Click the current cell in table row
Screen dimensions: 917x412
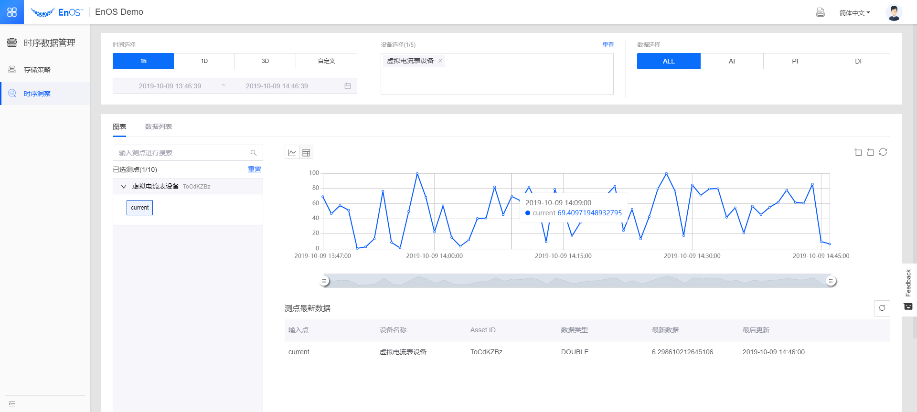click(x=299, y=352)
